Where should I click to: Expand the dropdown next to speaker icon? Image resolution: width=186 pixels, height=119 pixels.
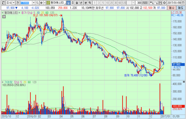(44, 3)
